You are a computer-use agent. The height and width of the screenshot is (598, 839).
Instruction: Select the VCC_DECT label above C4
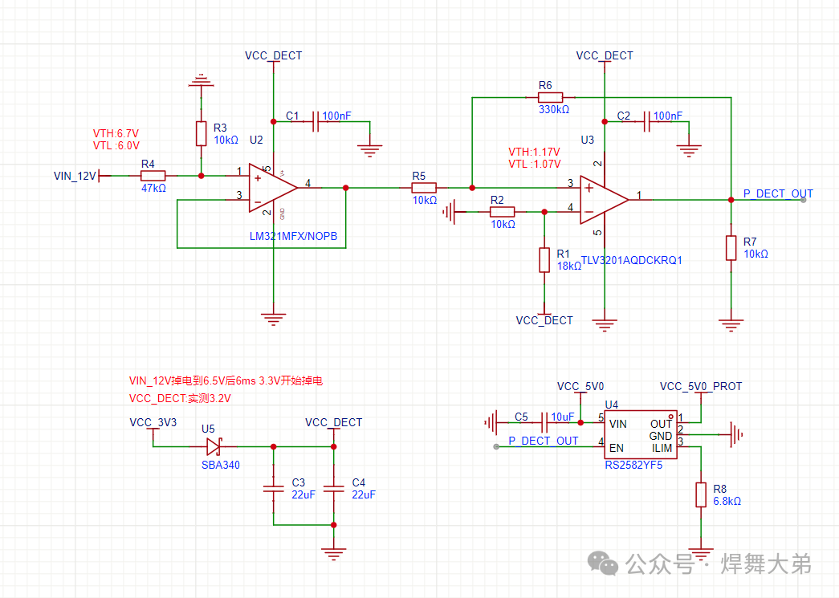[x=334, y=422]
